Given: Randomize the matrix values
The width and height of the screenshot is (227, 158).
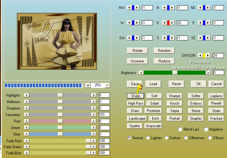Looking at the screenshot, I should point(164,51).
